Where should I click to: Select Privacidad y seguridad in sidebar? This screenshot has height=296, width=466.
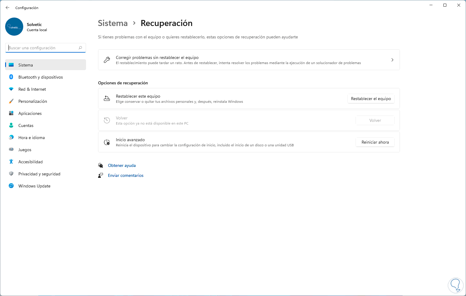39,174
